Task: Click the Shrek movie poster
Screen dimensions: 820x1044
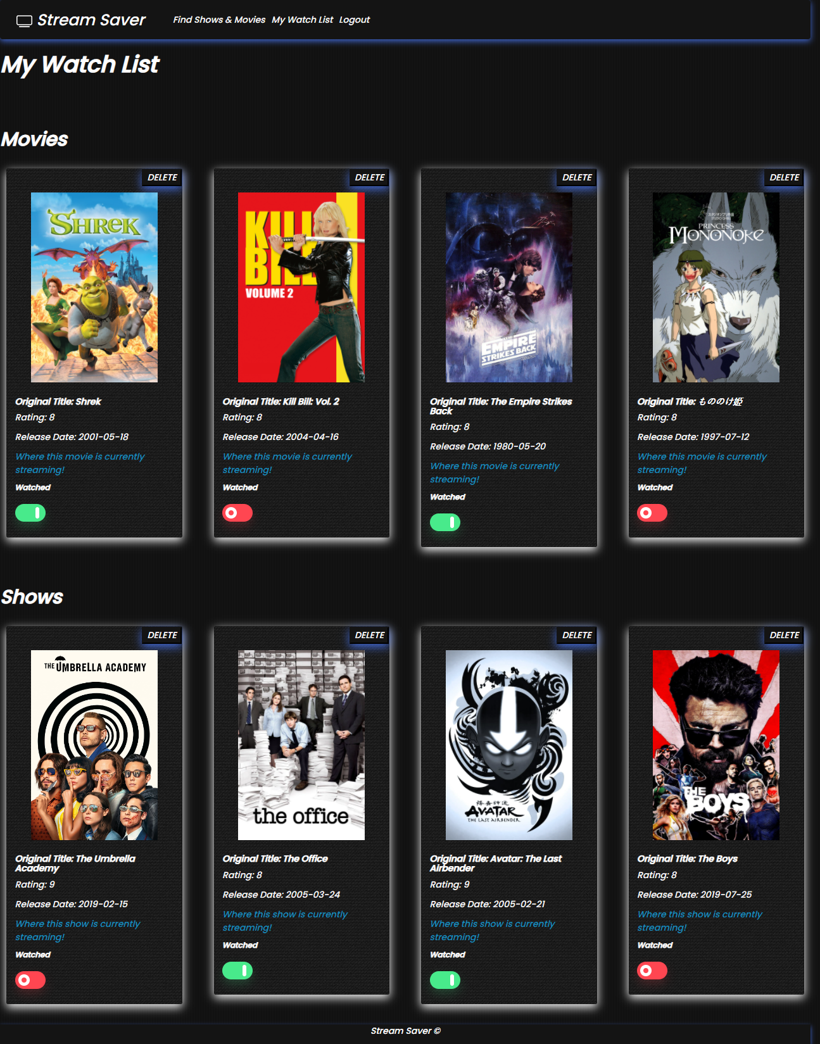Action: (94, 287)
